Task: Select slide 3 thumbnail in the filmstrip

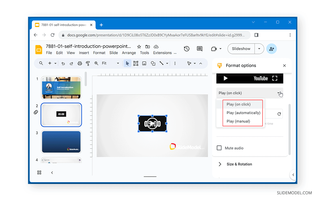Action: coord(61,142)
